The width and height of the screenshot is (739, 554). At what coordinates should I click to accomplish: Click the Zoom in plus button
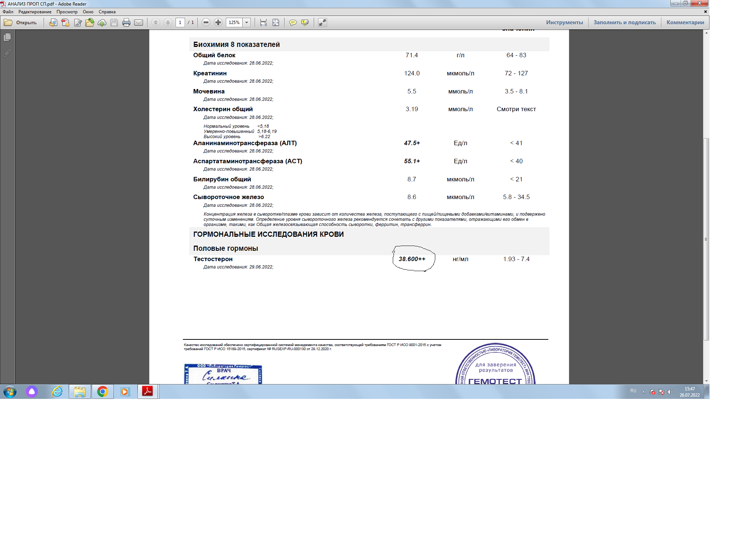[218, 23]
